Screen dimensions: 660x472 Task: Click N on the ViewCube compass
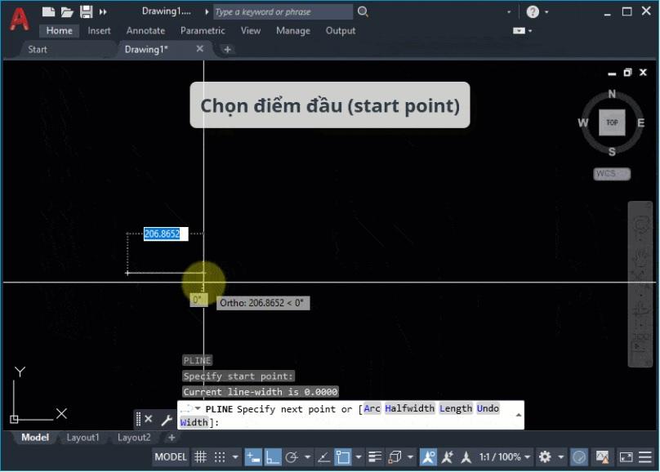(612, 94)
